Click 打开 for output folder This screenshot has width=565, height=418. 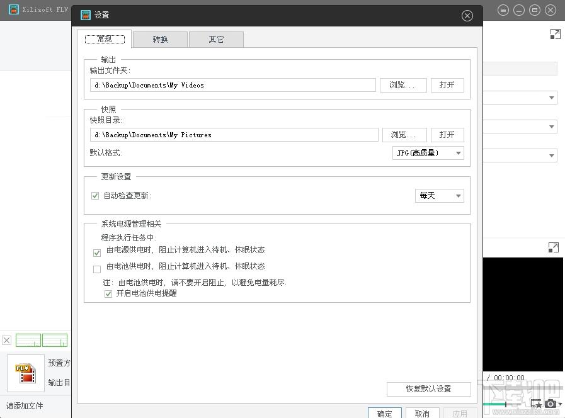pyautogui.click(x=447, y=86)
